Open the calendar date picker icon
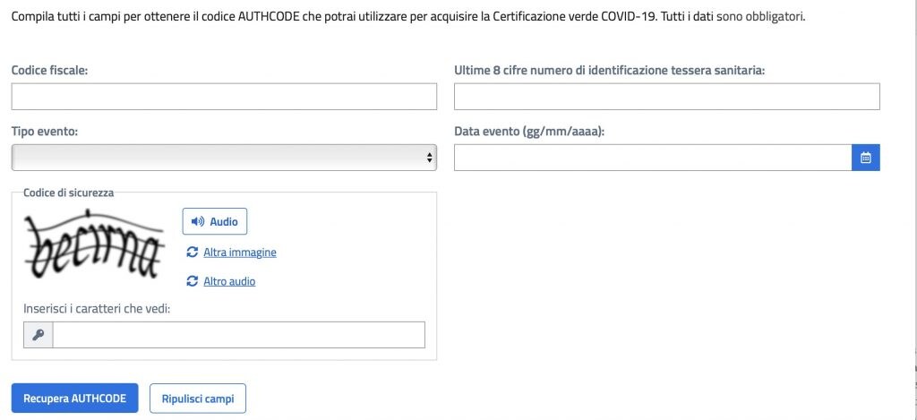The image size is (917, 420). [x=866, y=158]
